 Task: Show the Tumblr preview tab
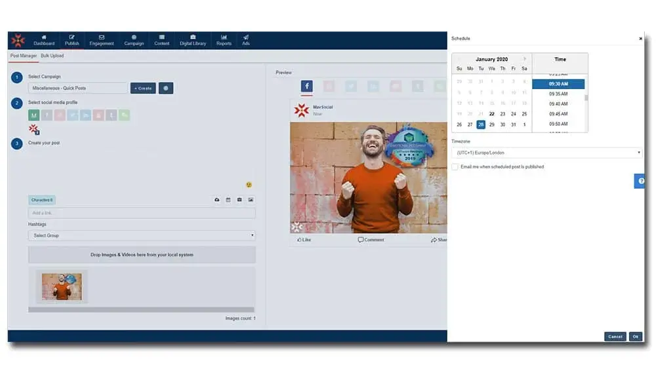417,86
